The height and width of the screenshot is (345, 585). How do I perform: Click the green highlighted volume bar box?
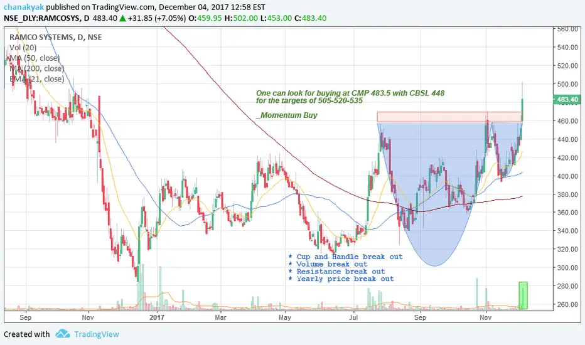click(x=523, y=295)
